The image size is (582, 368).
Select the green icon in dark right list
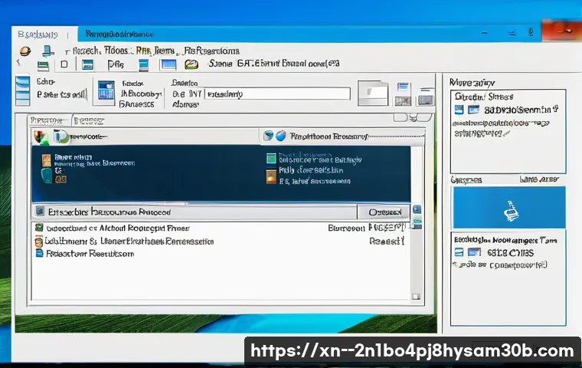[270, 159]
